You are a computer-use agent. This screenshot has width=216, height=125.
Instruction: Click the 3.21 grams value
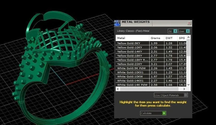154,64
